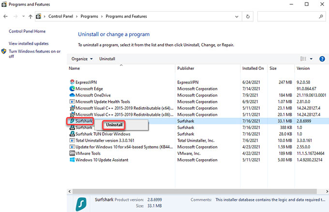The width and height of the screenshot is (329, 212).
Task: Open help with the blue question mark
Action: (322, 59)
